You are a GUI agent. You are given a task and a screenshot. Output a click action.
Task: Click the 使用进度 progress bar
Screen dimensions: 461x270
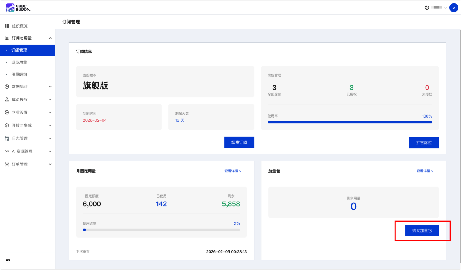(x=161, y=230)
